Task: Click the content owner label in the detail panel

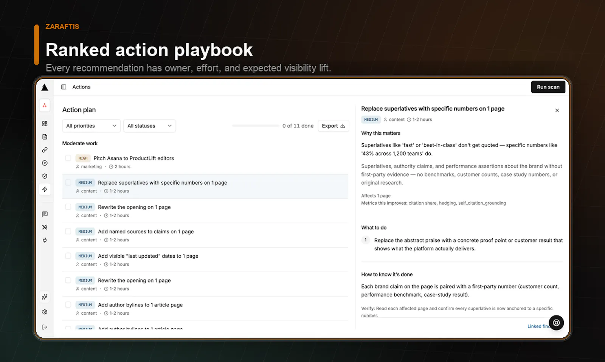Action: click(397, 120)
